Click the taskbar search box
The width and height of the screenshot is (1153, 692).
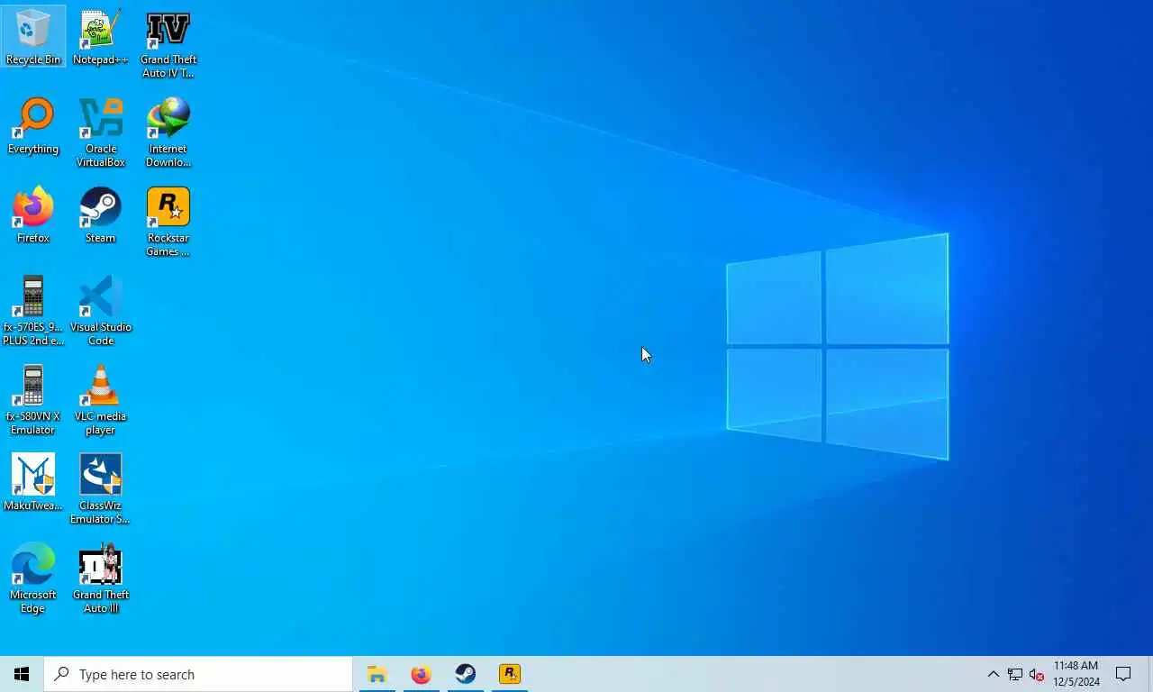[x=198, y=674]
